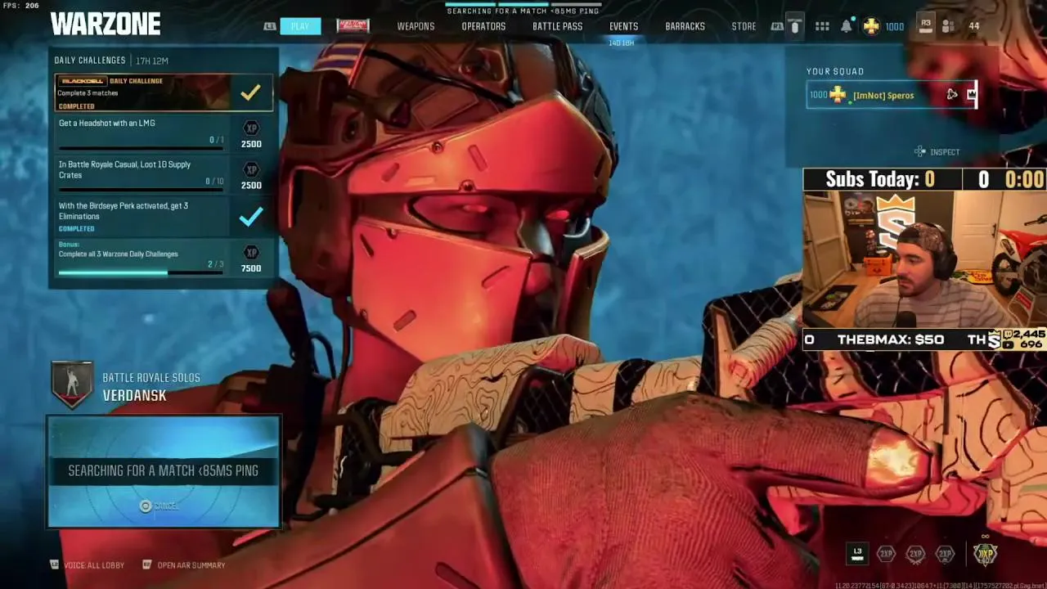Click the gold player rank emblem in top bar
Screen dimensions: 1047x589
coord(871,26)
